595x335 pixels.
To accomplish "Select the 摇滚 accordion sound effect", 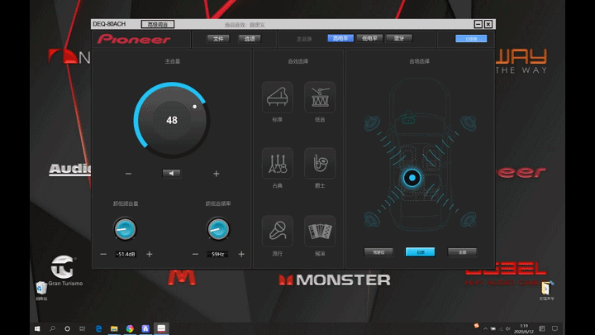I will click(x=320, y=231).
